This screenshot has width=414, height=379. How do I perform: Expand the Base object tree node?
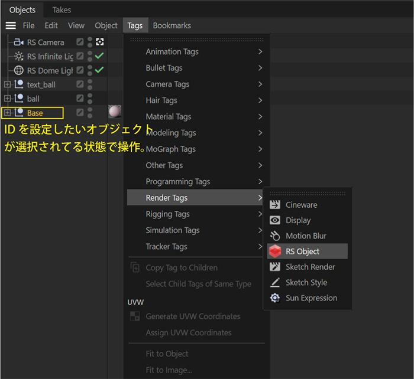coord(7,113)
